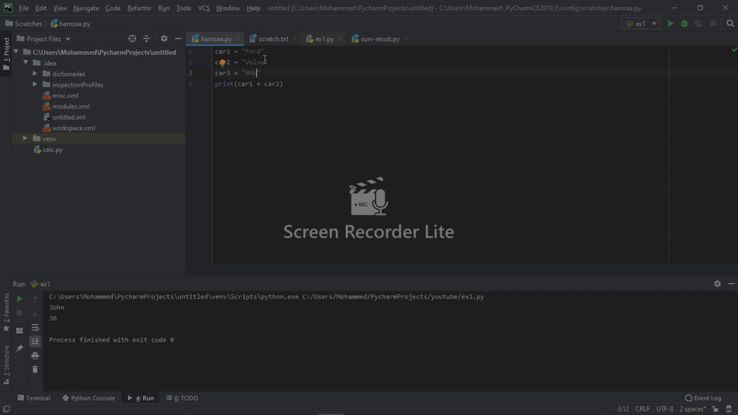Start debugging with the green bug icon
Image resolution: width=738 pixels, height=415 pixels.
pyautogui.click(x=684, y=24)
